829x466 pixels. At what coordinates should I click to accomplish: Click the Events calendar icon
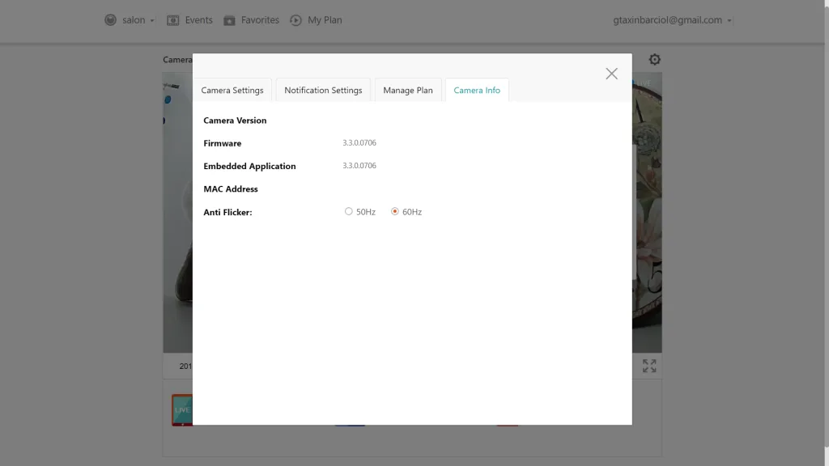coord(172,20)
